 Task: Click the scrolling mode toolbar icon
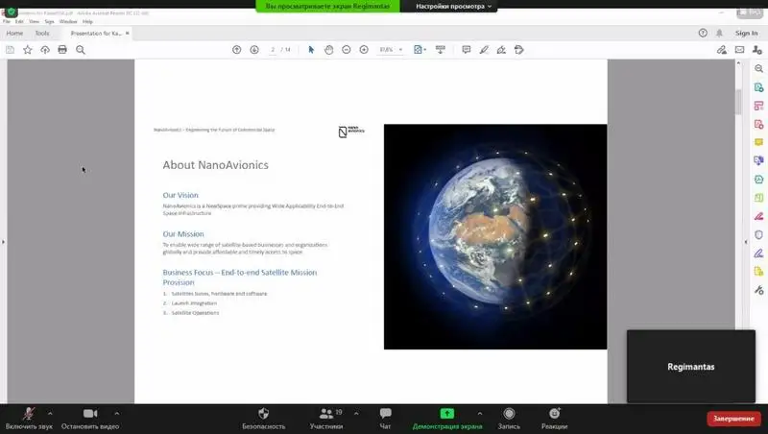(x=441, y=50)
